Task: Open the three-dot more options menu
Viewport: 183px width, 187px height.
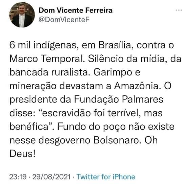Action: 179,10
